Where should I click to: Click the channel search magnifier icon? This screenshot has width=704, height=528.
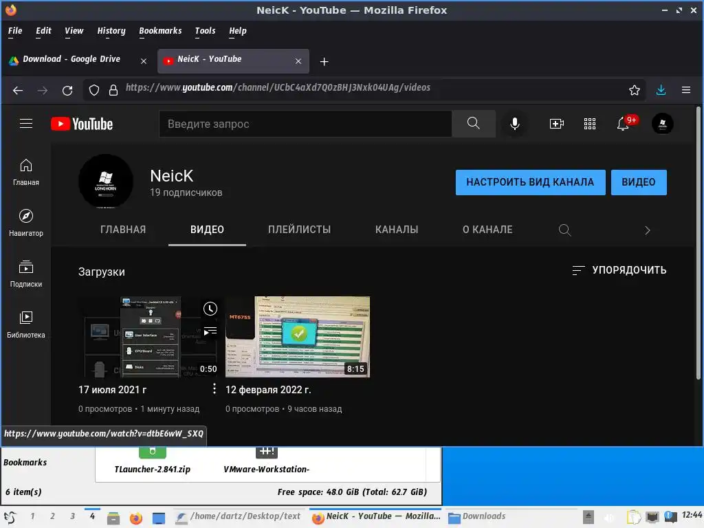564,230
